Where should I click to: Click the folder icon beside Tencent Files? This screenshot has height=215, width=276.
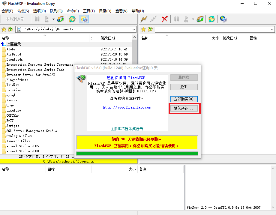4,141
